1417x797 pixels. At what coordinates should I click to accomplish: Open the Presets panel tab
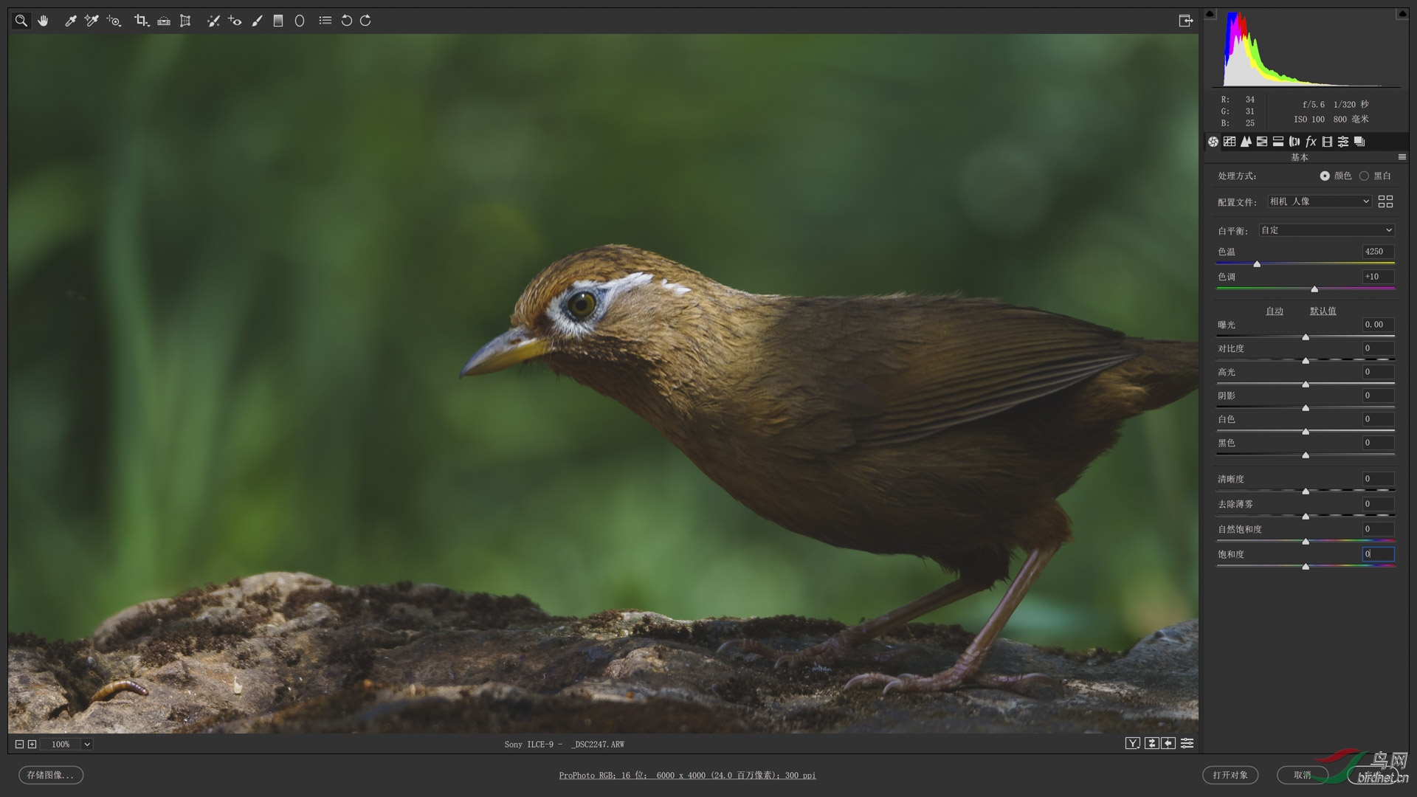(x=1343, y=142)
